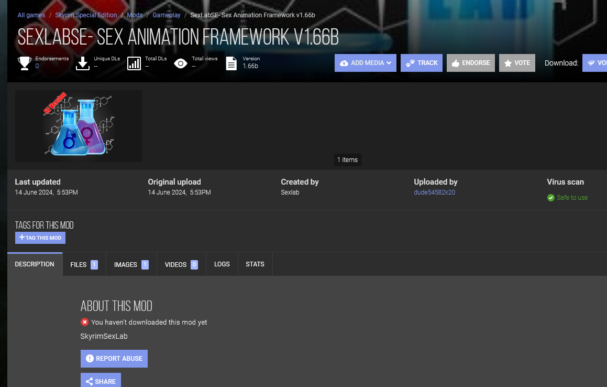The width and height of the screenshot is (607, 387).
Task: Click the green Safe to use checkmark icon
Action: (x=551, y=198)
